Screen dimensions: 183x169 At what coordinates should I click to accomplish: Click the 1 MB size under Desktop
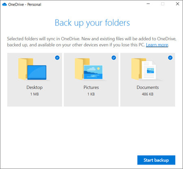point(35,94)
